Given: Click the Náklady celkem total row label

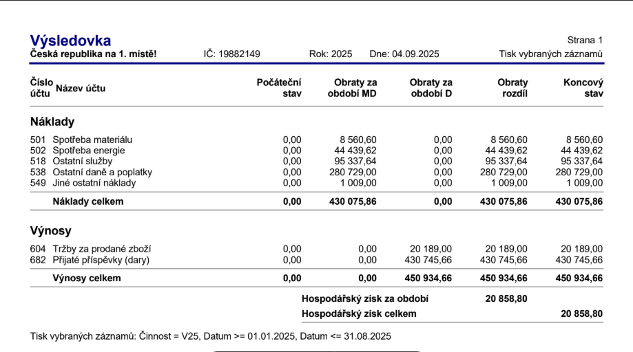Looking at the screenshot, I should [x=88, y=201].
